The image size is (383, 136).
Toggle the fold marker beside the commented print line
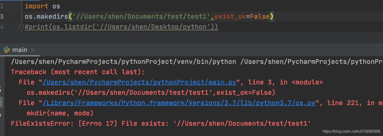click(x=22, y=28)
